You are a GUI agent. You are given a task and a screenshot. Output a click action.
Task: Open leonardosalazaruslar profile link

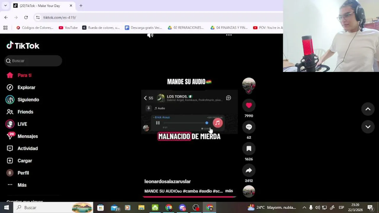click(x=167, y=181)
